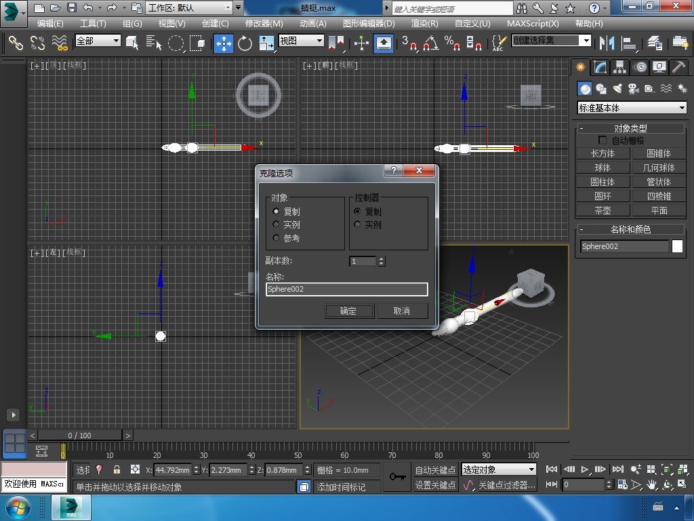Activate the Select and Rotate tool

245,43
